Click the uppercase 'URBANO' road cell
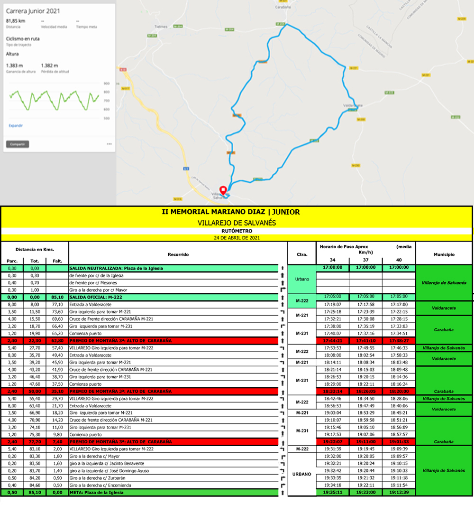Viewport: 474px width, 505px height. point(301,474)
